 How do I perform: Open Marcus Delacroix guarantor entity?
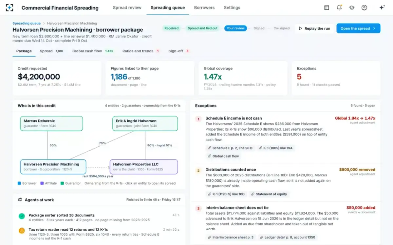point(51,123)
